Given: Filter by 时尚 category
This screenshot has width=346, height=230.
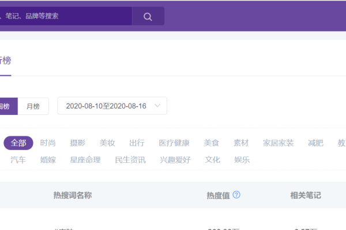Looking at the screenshot, I should click(48, 143).
